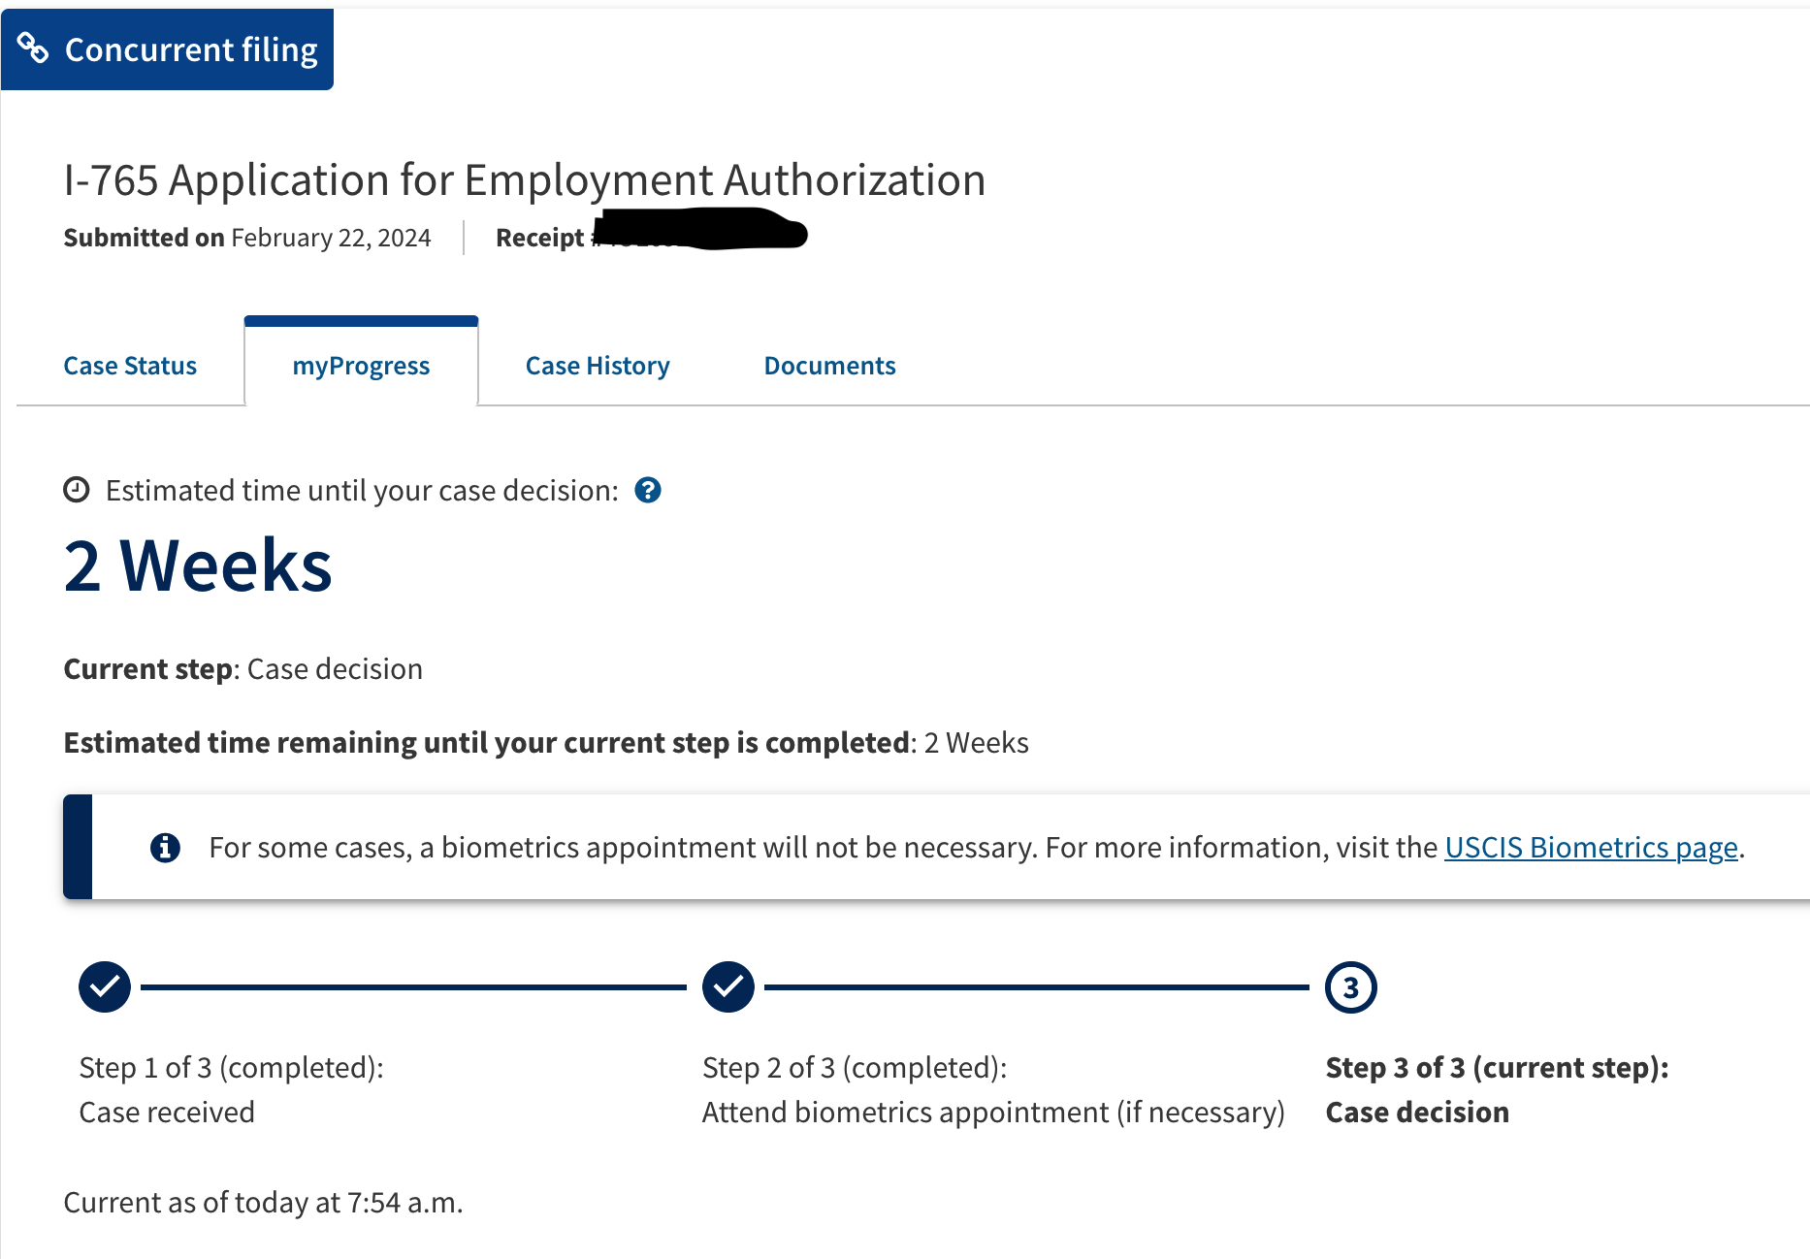The height and width of the screenshot is (1259, 1810).
Task: Click the clock icon next to estimated time
Action: click(77, 490)
